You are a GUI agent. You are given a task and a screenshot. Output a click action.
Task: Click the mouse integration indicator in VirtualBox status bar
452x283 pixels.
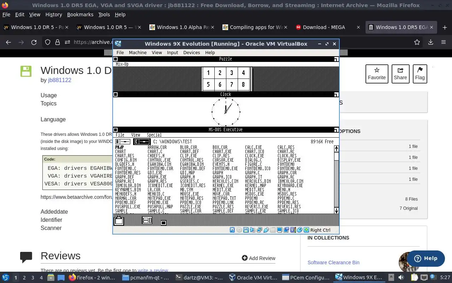point(299,230)
